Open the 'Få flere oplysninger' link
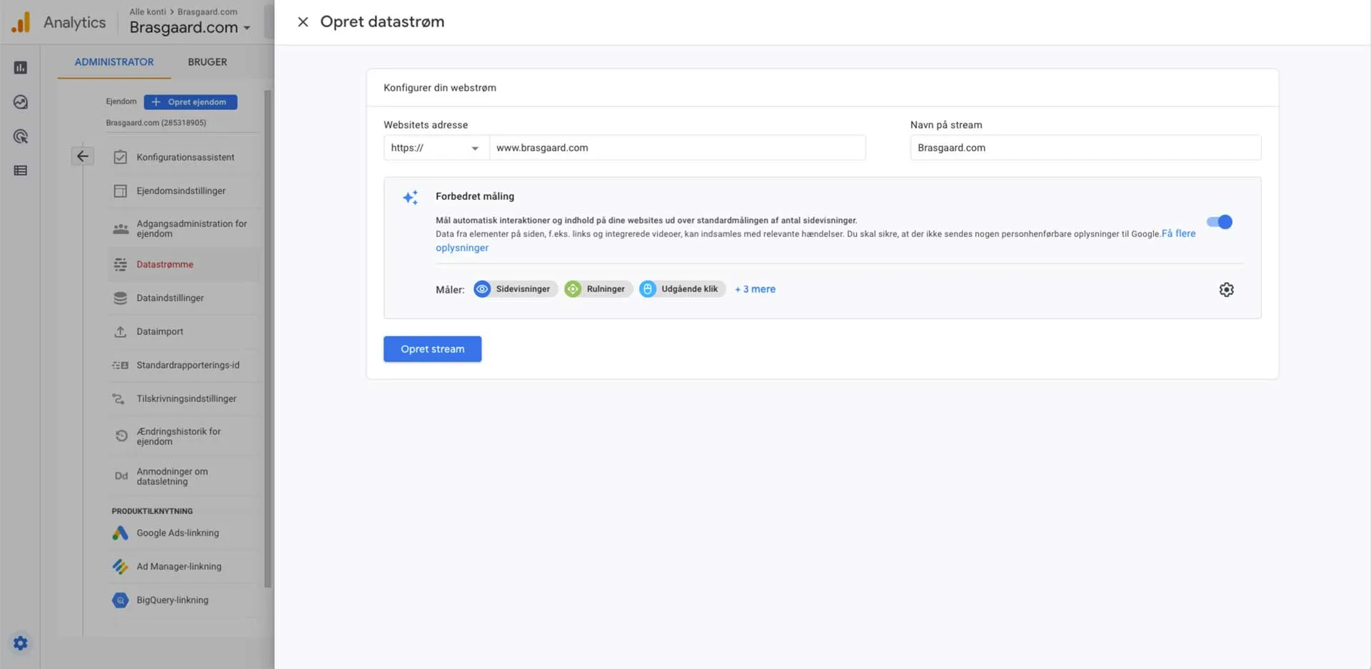 (1177, 233)
